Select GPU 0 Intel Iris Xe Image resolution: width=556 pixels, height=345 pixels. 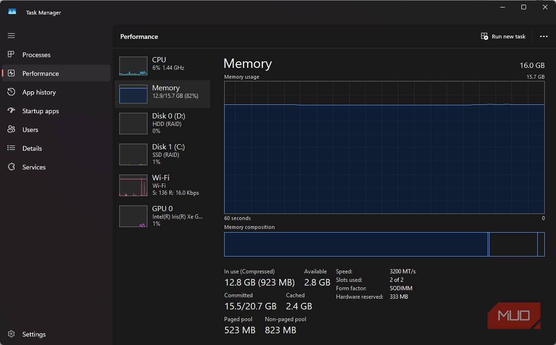162,216
